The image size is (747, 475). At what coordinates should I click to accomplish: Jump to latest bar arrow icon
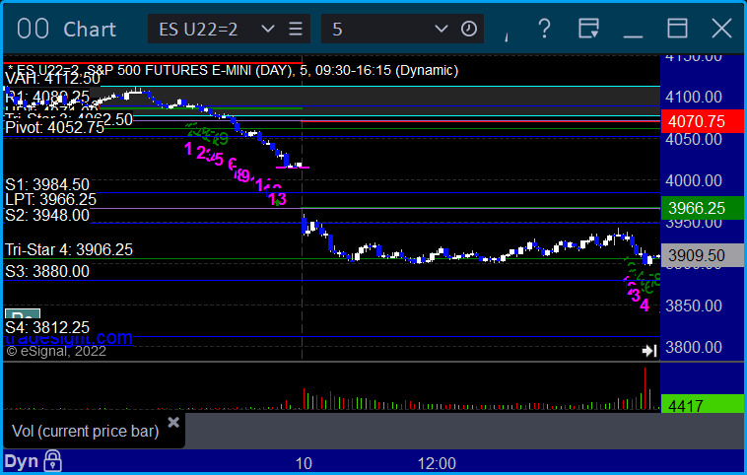[649, 351]
